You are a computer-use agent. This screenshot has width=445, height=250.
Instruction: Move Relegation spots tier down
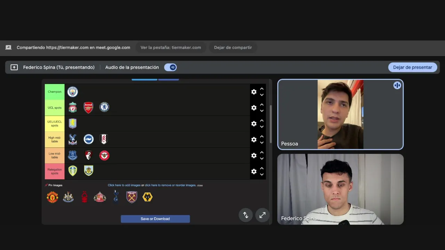coord(262,175)
